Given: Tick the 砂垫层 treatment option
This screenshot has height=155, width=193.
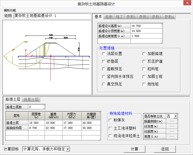Looking at the screenshot, I should click(x=103, y=61).
